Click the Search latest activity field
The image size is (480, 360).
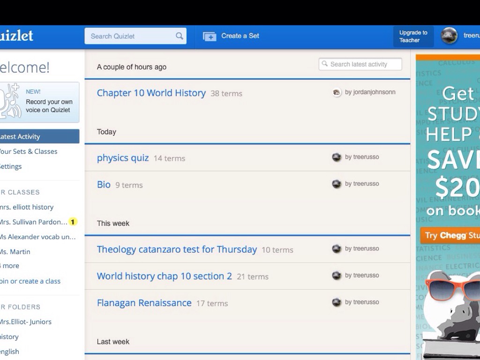pos(360,64)
